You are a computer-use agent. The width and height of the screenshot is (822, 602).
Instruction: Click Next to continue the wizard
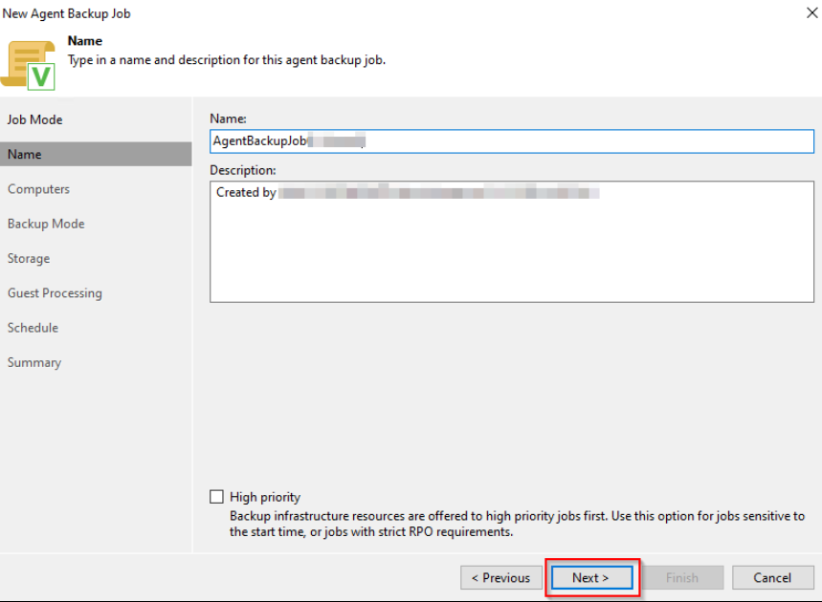[x=590, y=577]
